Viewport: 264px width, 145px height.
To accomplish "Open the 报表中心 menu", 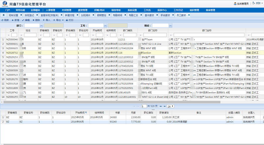I will click(162, 10).
